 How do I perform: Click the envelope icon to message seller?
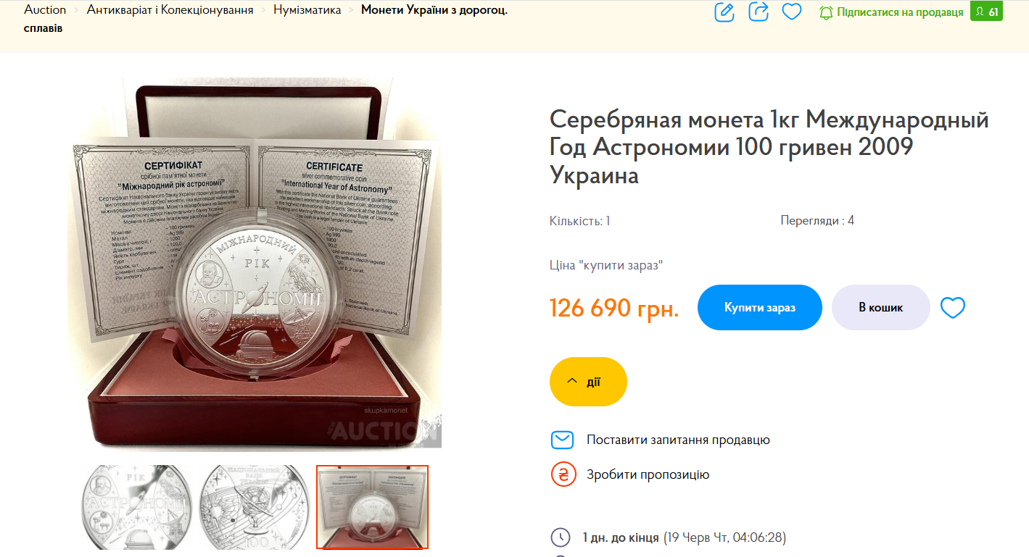[x=563, y=440]
